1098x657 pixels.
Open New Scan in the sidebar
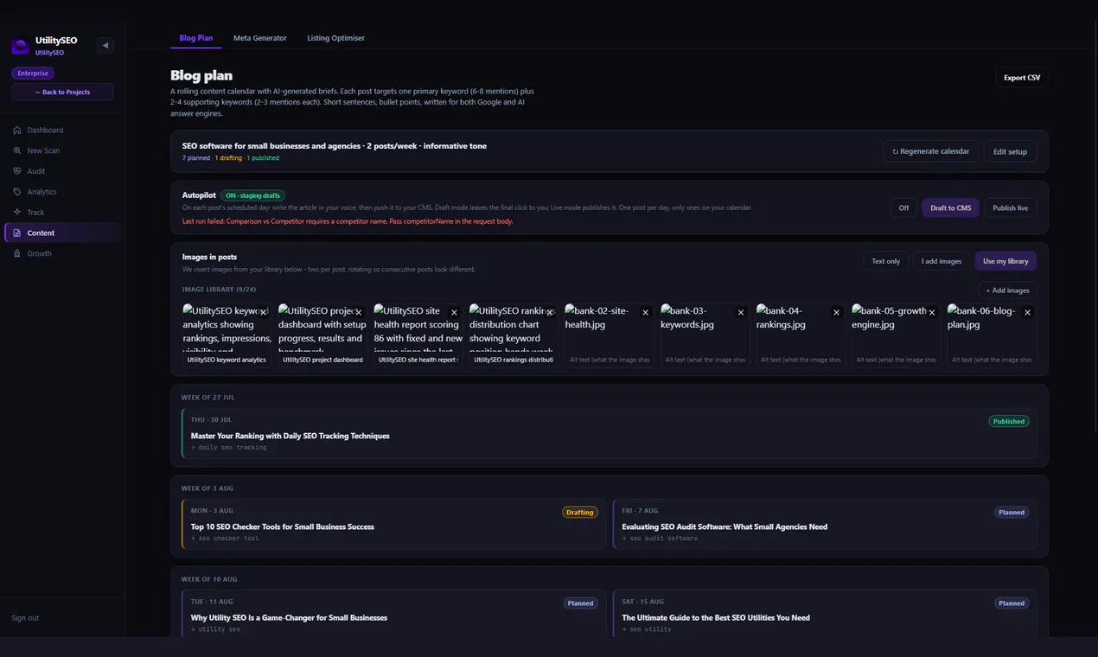[x=62, y=150]
